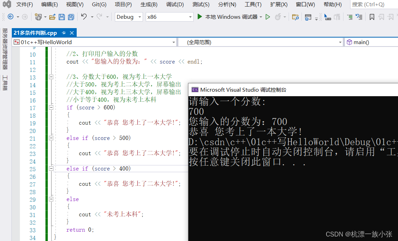Click the Navigate Forward arrow icon
The height and width of the screenshot is (241, 398).
point(25,17)
